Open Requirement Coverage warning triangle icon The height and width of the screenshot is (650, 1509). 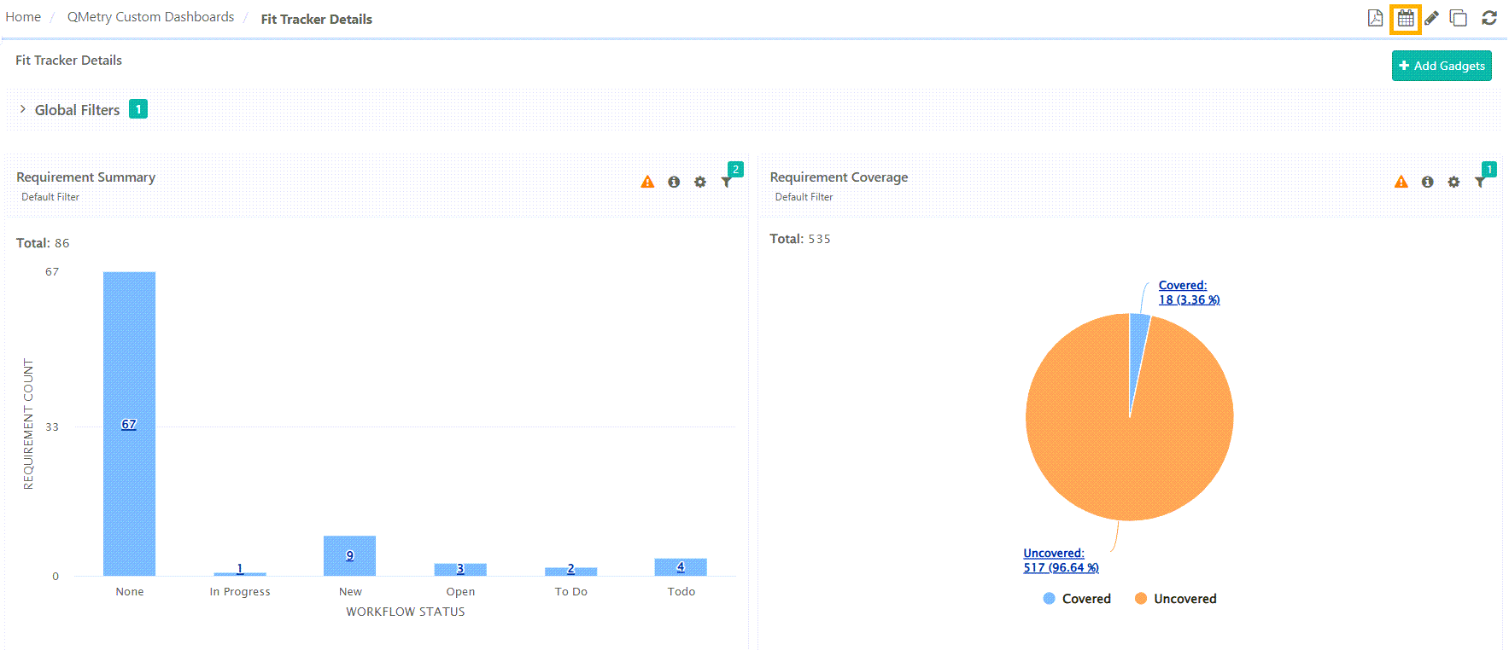(x=1401, y=182)
